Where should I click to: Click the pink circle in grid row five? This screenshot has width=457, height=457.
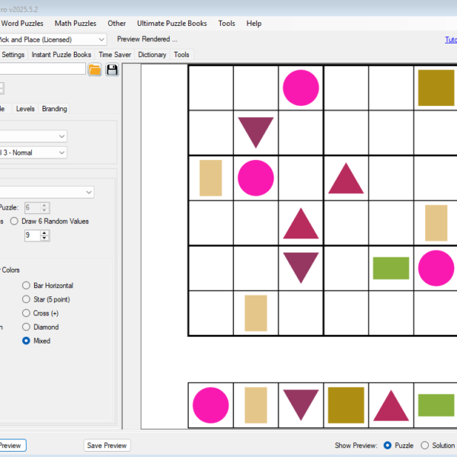(x=436, y=268)
